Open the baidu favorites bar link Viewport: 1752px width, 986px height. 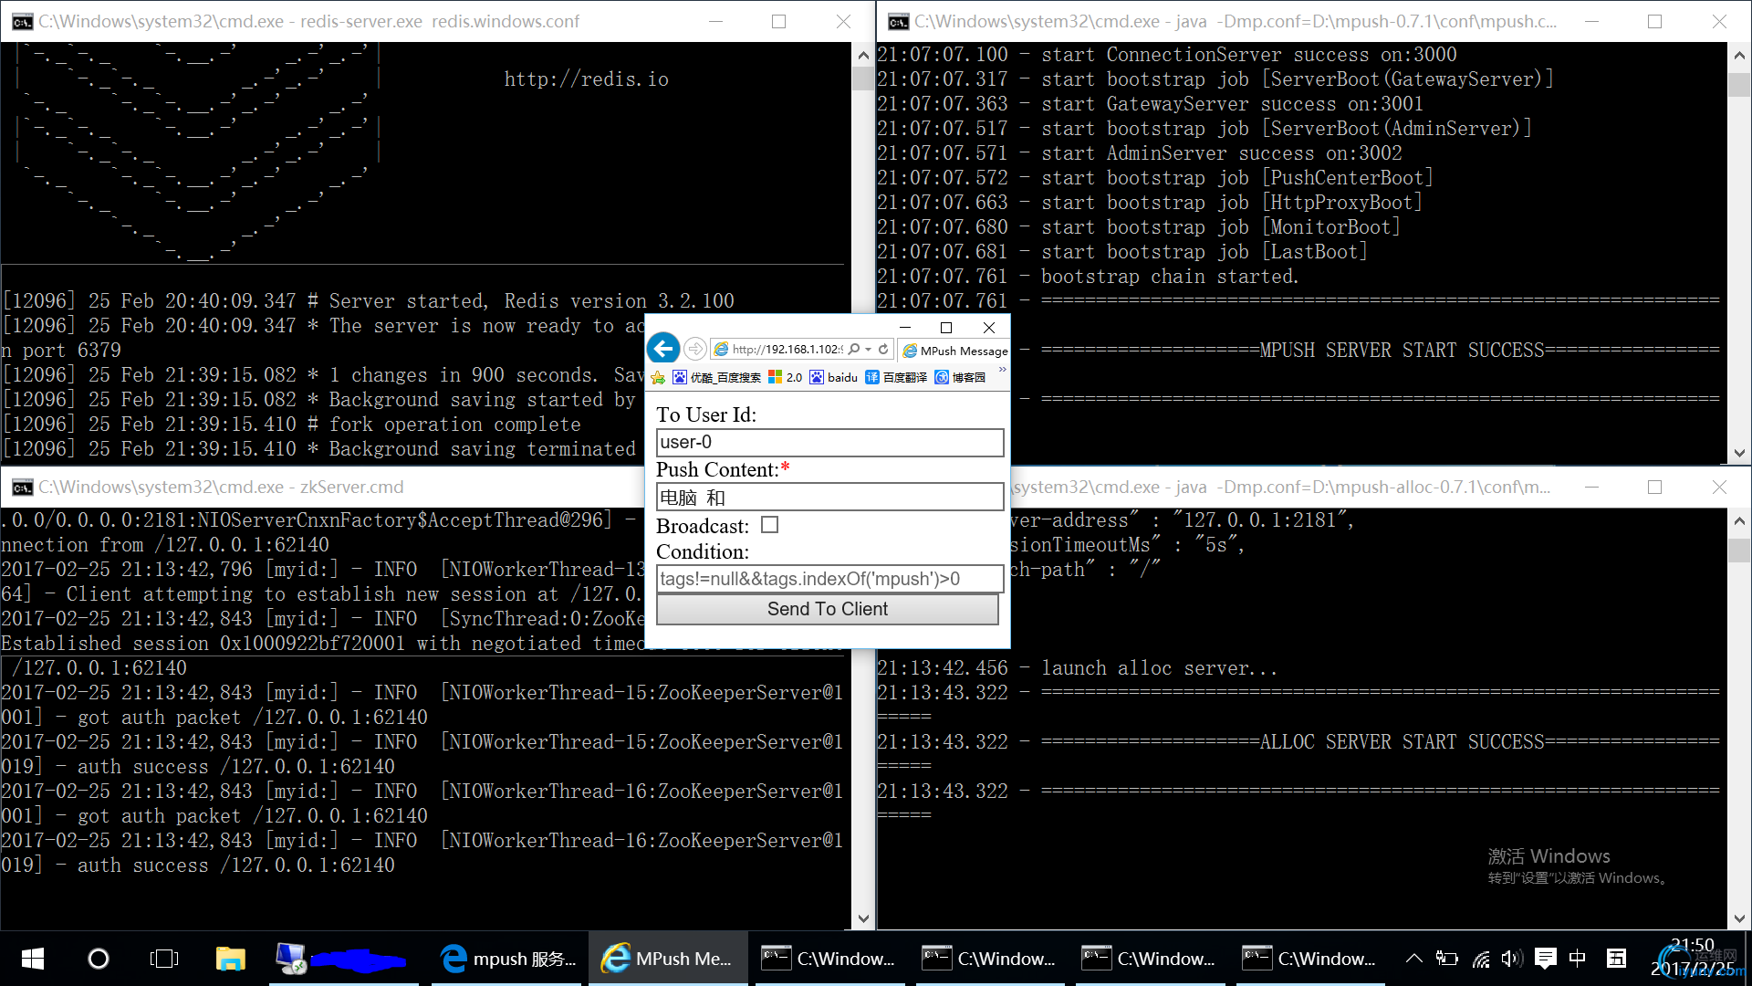833,377
